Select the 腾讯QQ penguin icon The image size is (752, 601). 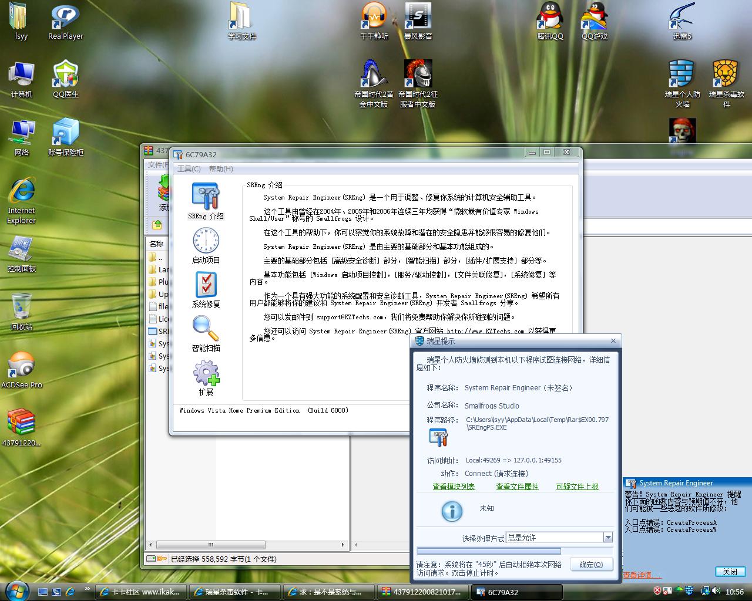[x=550, y=22]
